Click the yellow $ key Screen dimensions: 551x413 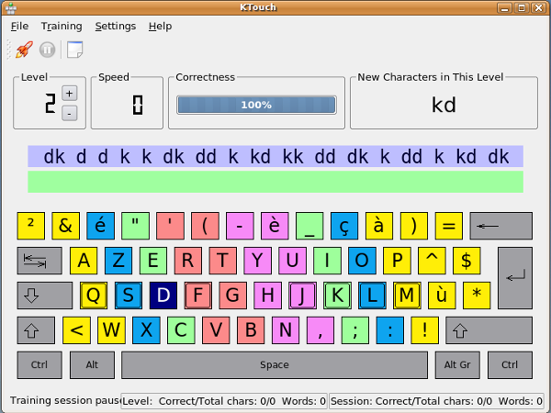point(467,261)
